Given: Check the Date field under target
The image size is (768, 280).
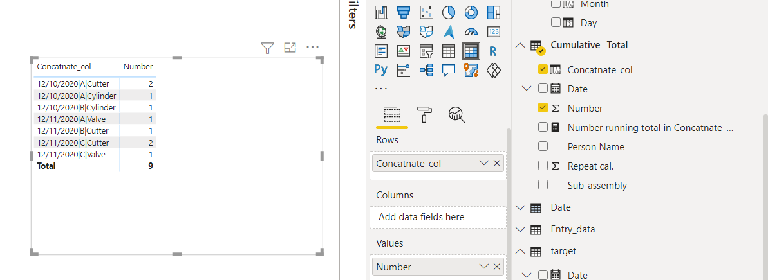Looking at the screenshot, I should (543, 275).
